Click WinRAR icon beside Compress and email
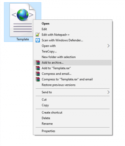The height and width of the screenshot is (146, 125). (x=37, y=74)
